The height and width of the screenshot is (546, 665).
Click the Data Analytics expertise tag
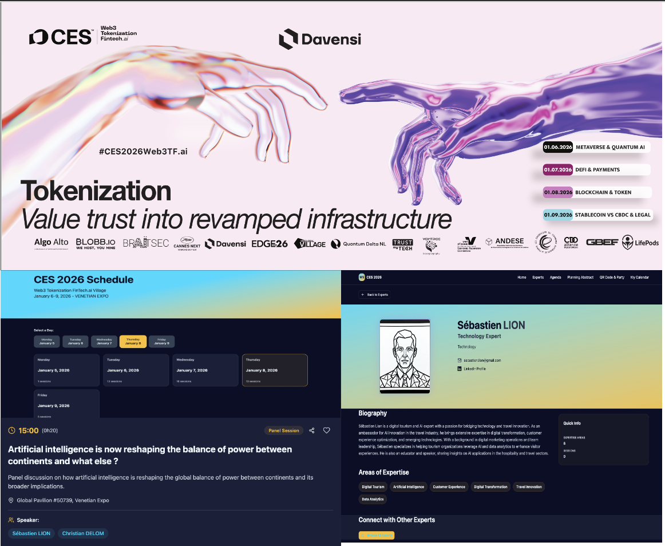coord(373,499)
